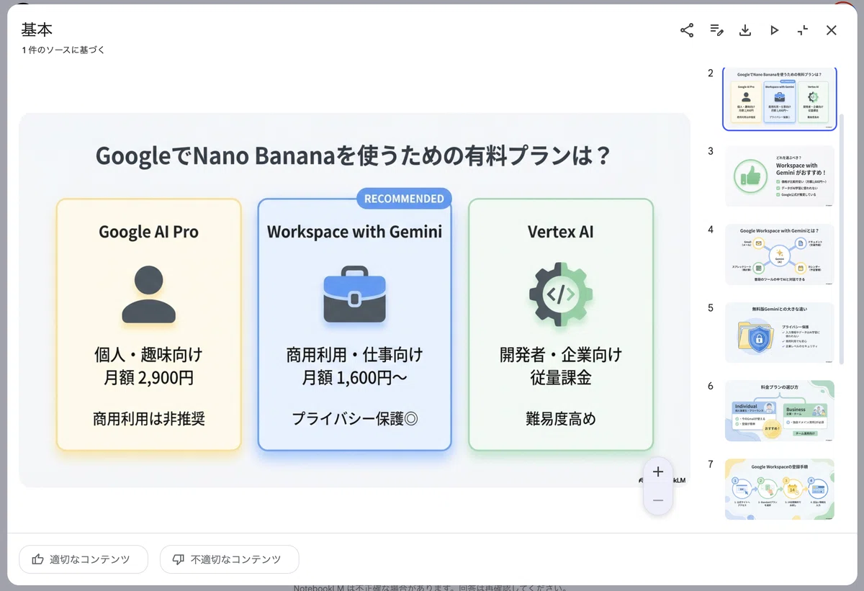This screenshot has width=864, height=591.
Task: Click the text 月額 2,900円
Action: (148, 378)
